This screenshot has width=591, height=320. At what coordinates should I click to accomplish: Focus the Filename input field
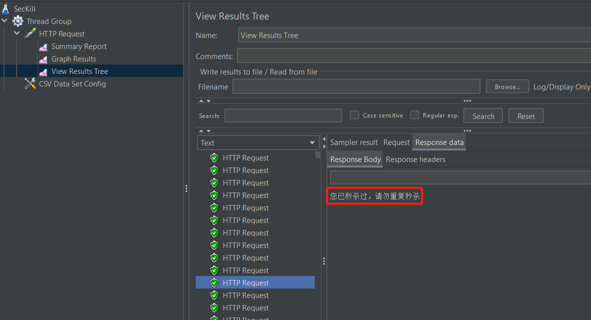pos(356,86)
